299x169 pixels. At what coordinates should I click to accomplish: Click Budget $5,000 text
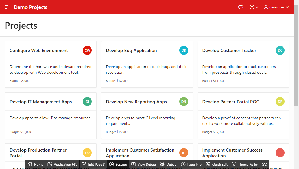[x=19, y=81]
